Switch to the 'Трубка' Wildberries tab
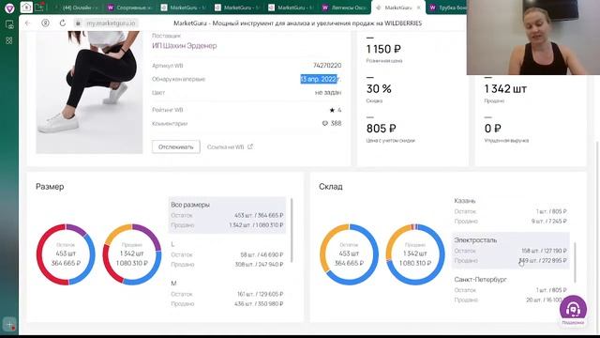Screen dimensions: 600x338 click(448, 8)
